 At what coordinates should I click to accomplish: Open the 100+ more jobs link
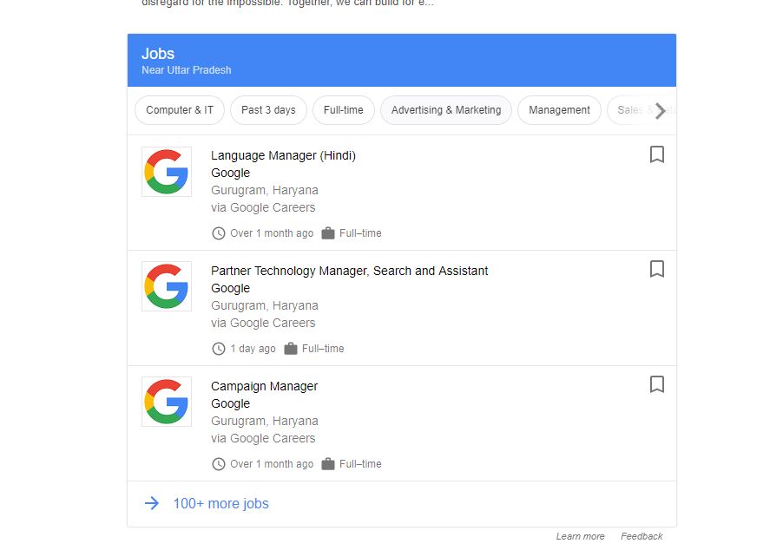click(220, 503)
